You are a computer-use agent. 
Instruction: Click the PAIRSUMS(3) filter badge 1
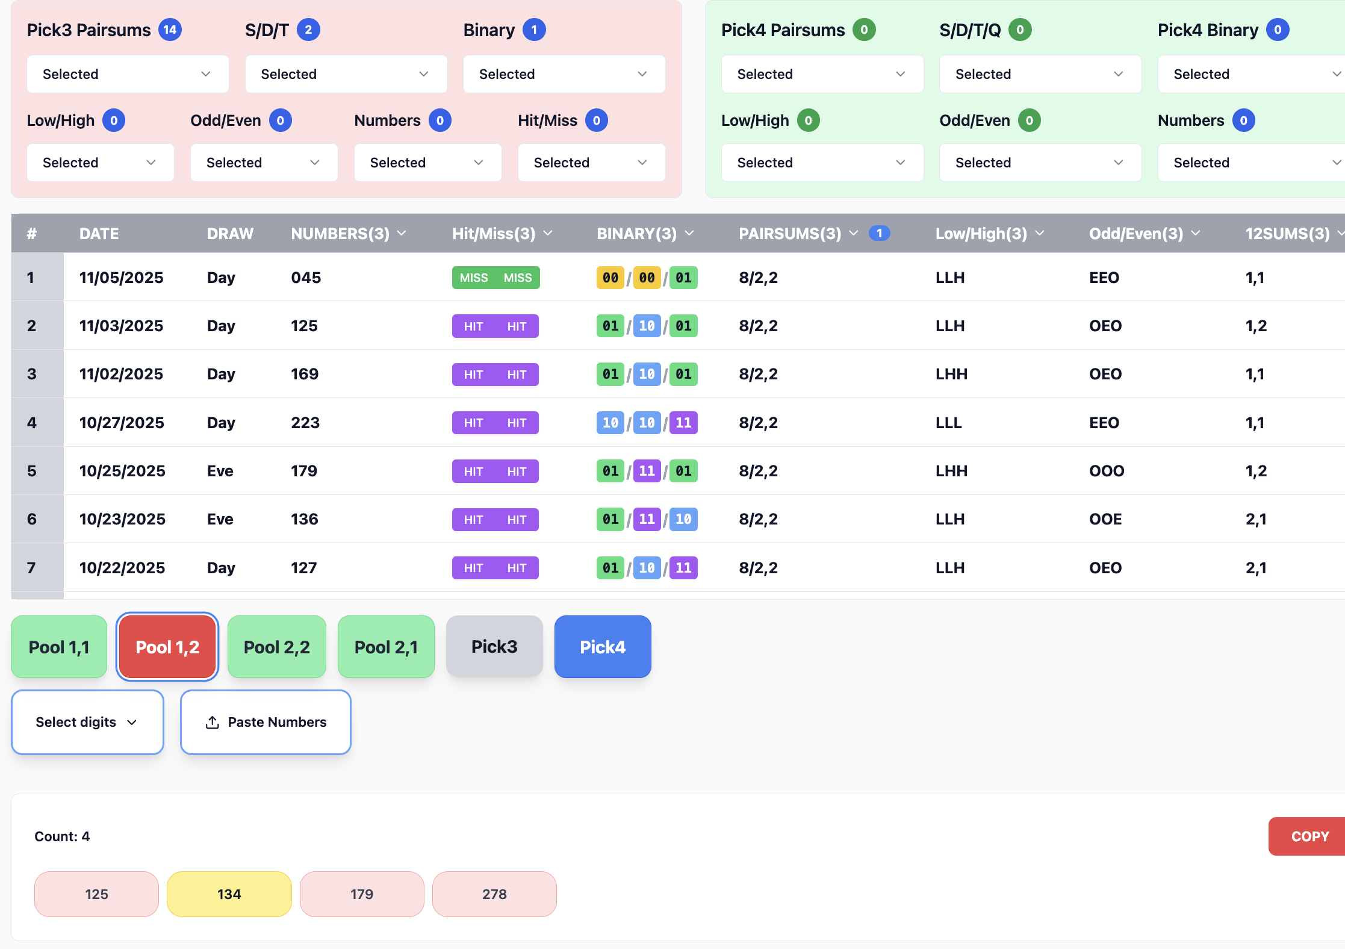tap(879, 233)
